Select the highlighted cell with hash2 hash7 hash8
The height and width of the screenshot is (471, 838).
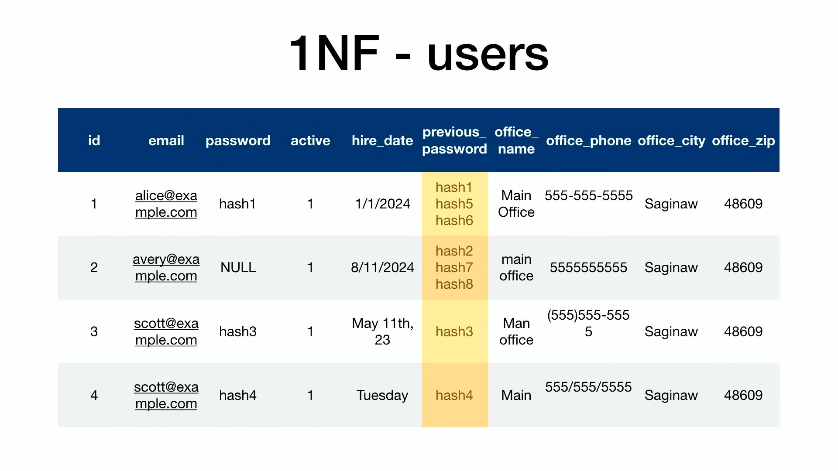point(454,267)
